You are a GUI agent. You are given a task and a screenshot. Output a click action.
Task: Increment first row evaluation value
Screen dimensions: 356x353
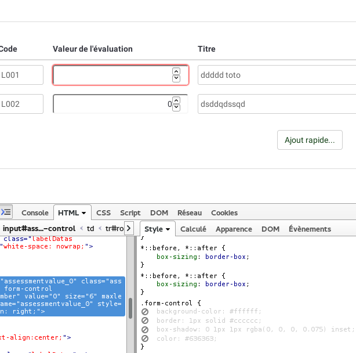click(176, 71)
